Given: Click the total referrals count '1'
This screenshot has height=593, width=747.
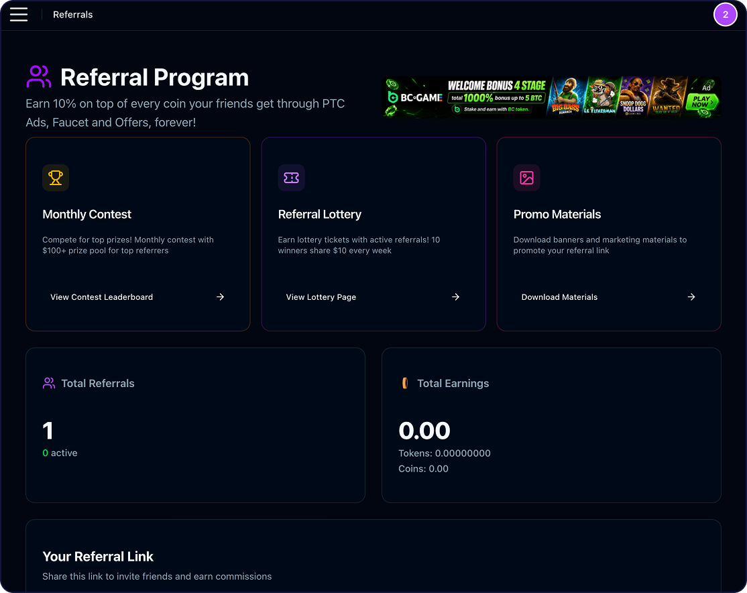Looking at the screenshot, I should tap(48, 431).
